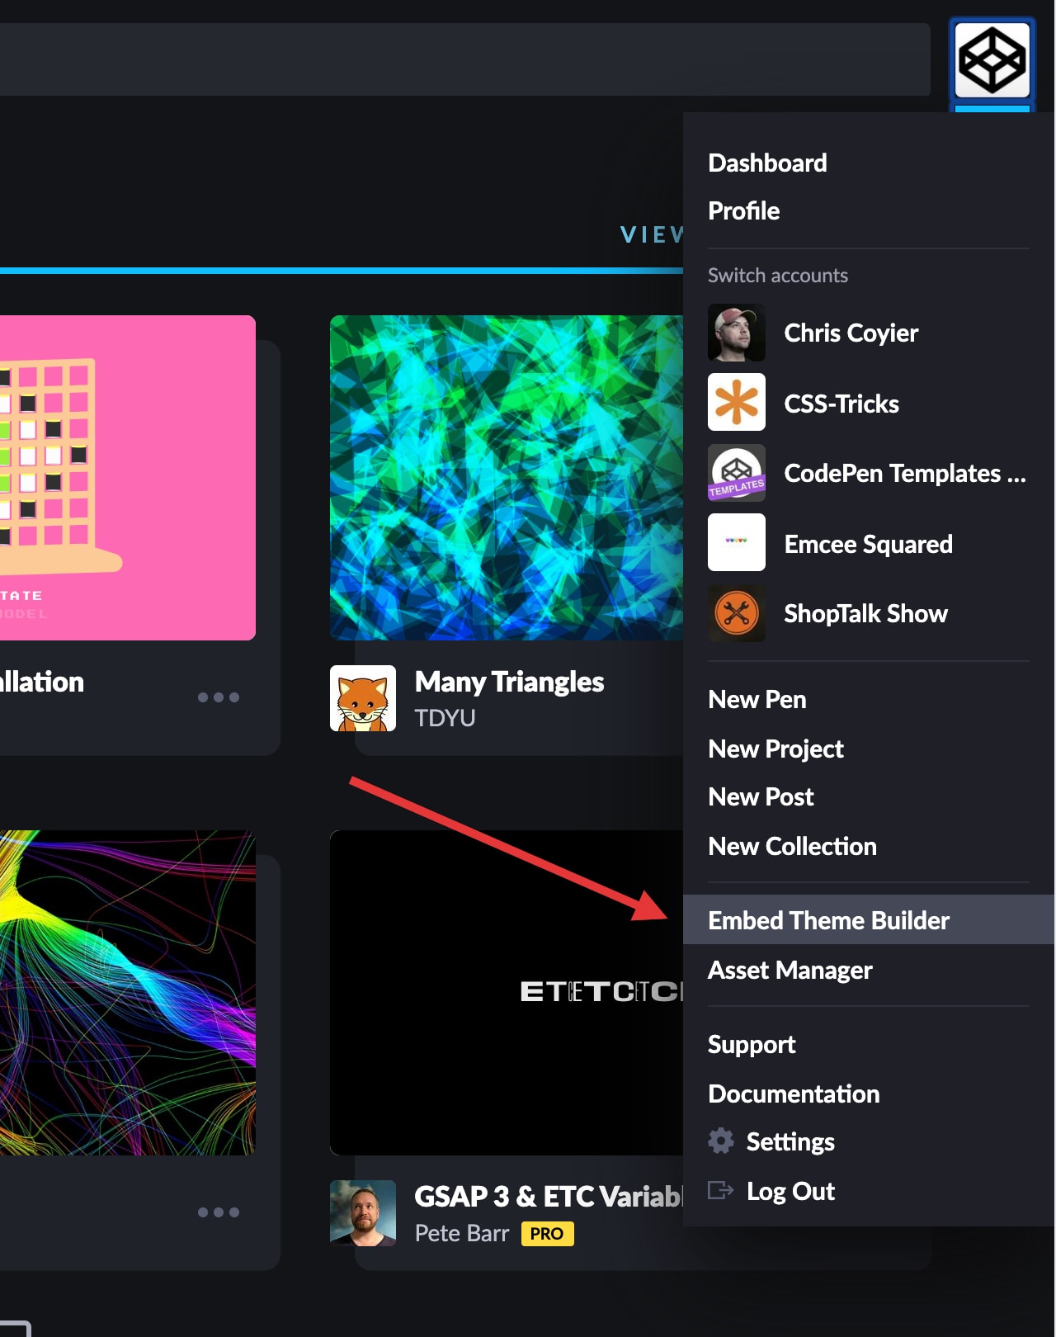Click the PRO badge next to Pete Barr
Viewport: 1056px width, 1337px height.
click(547, 1234)
